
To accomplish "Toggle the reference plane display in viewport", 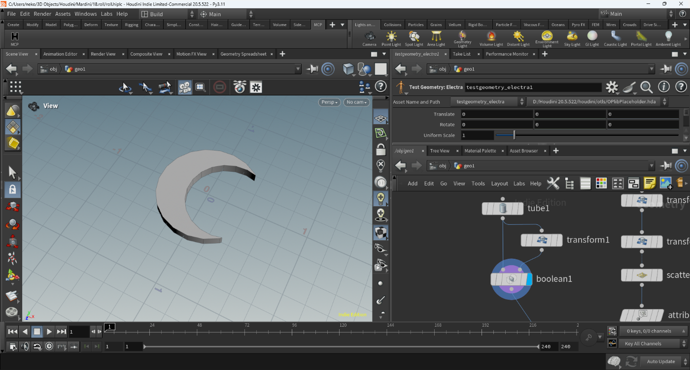I will (x=380, y=118).
